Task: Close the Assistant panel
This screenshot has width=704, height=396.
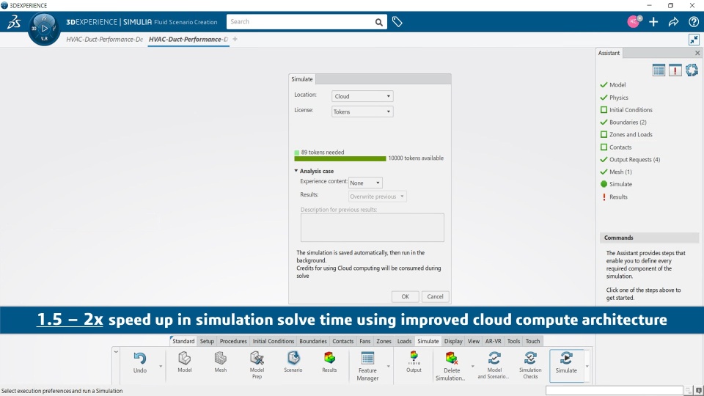Action: (x=697, y=53)
